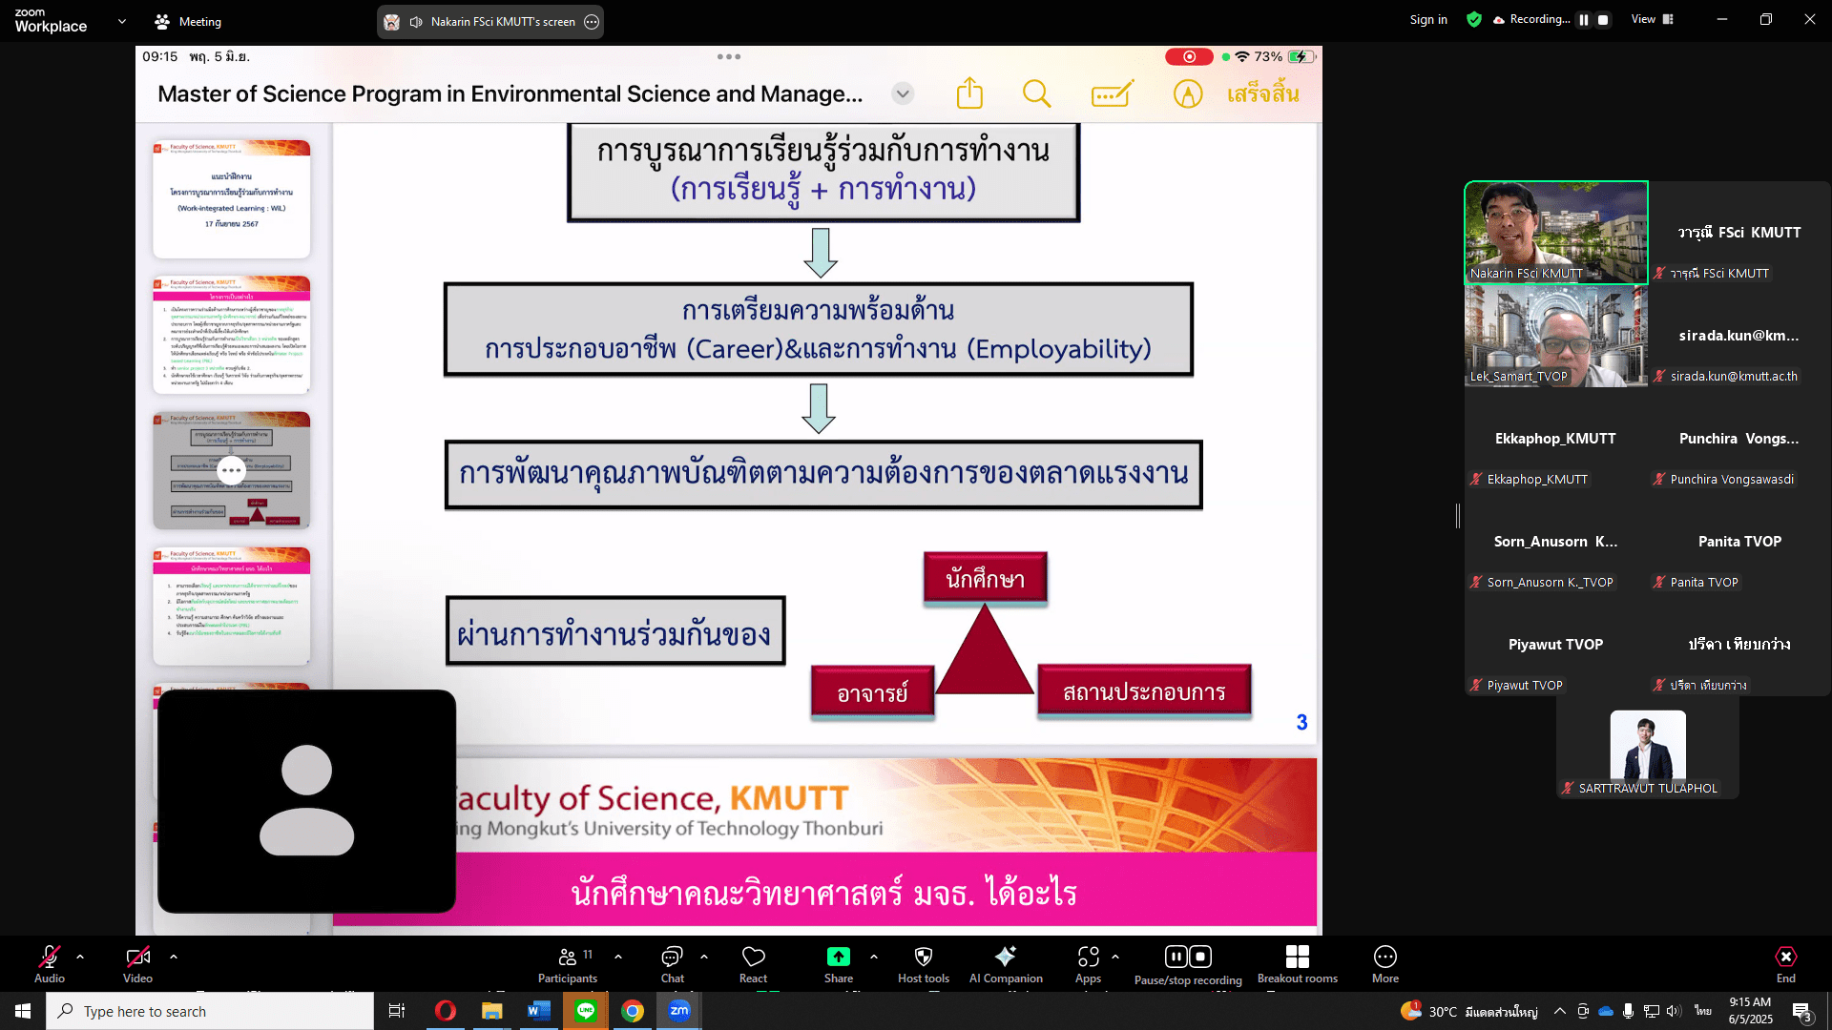This screenshot has width=1832, height=1030.
Task: Select sirada.kun@kmutt.ac.th participant tile
Action: coord(1739,336)
